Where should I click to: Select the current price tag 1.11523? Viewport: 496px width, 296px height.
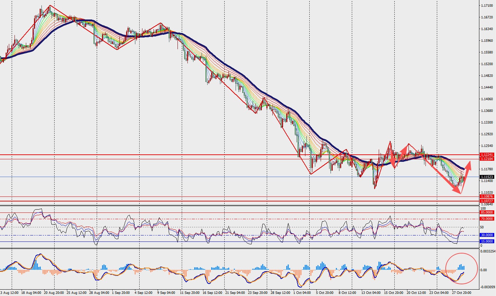486,177
